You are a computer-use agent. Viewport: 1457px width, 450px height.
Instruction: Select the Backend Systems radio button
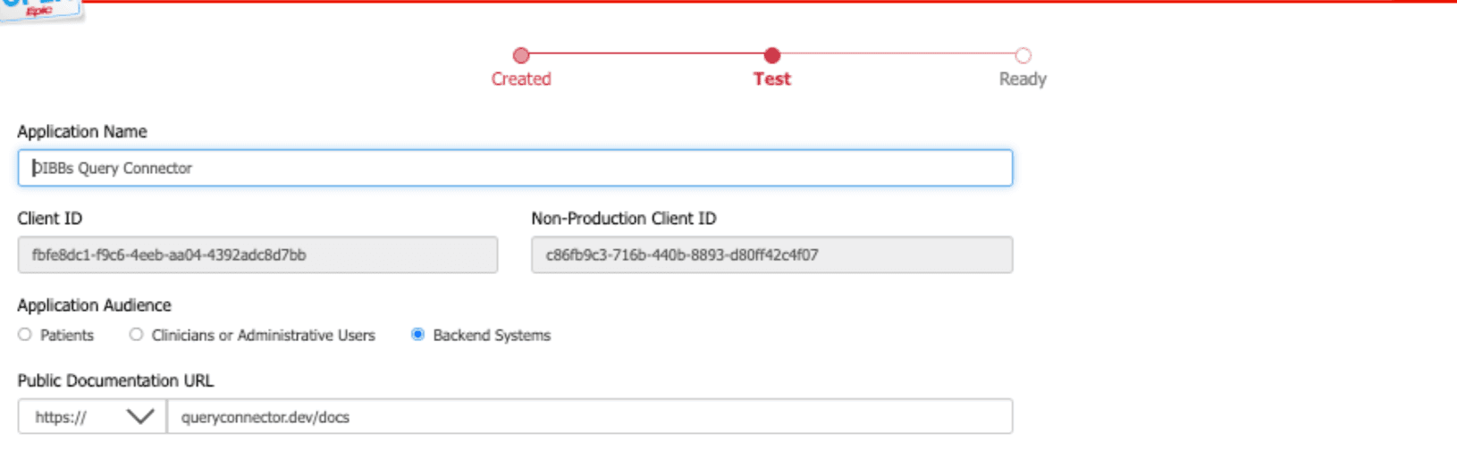click(417, 335)
